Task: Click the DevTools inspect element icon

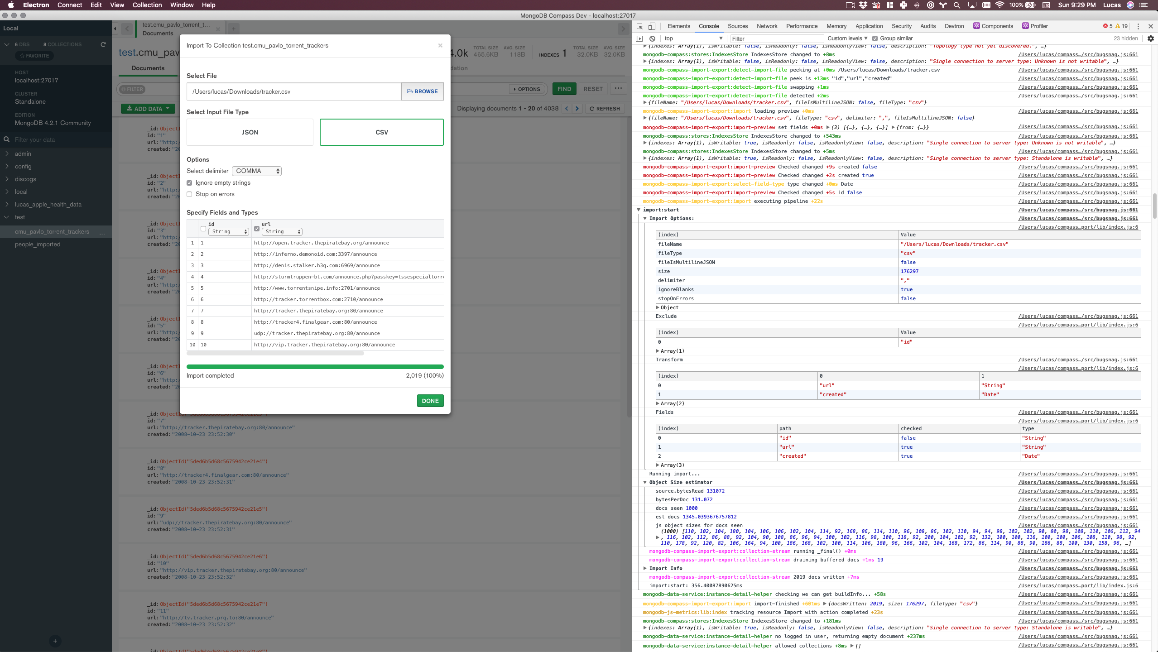Action: coord(639,26)
